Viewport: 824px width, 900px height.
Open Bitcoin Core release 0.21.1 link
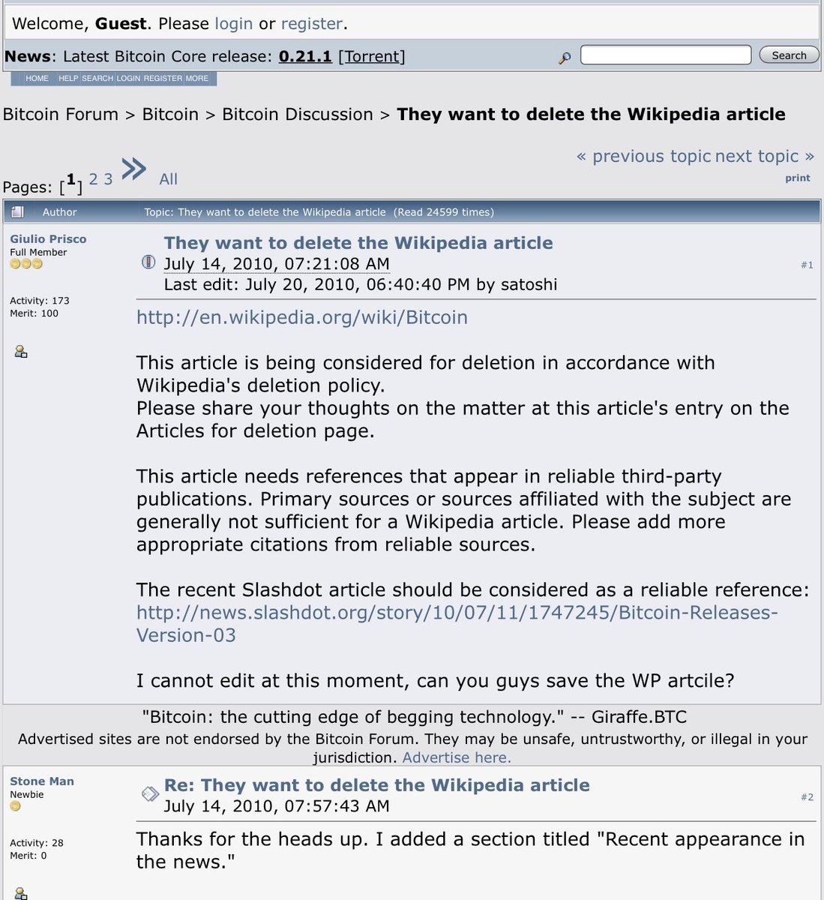coord(305,56)
